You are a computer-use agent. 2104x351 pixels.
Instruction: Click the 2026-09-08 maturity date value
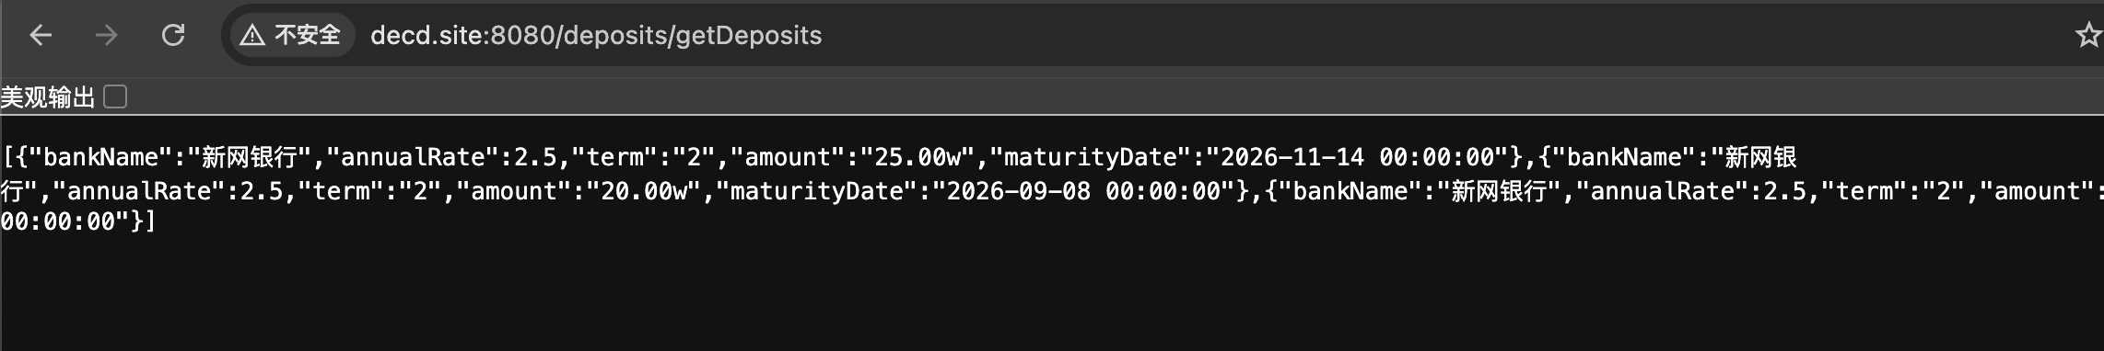[1019, 191]
